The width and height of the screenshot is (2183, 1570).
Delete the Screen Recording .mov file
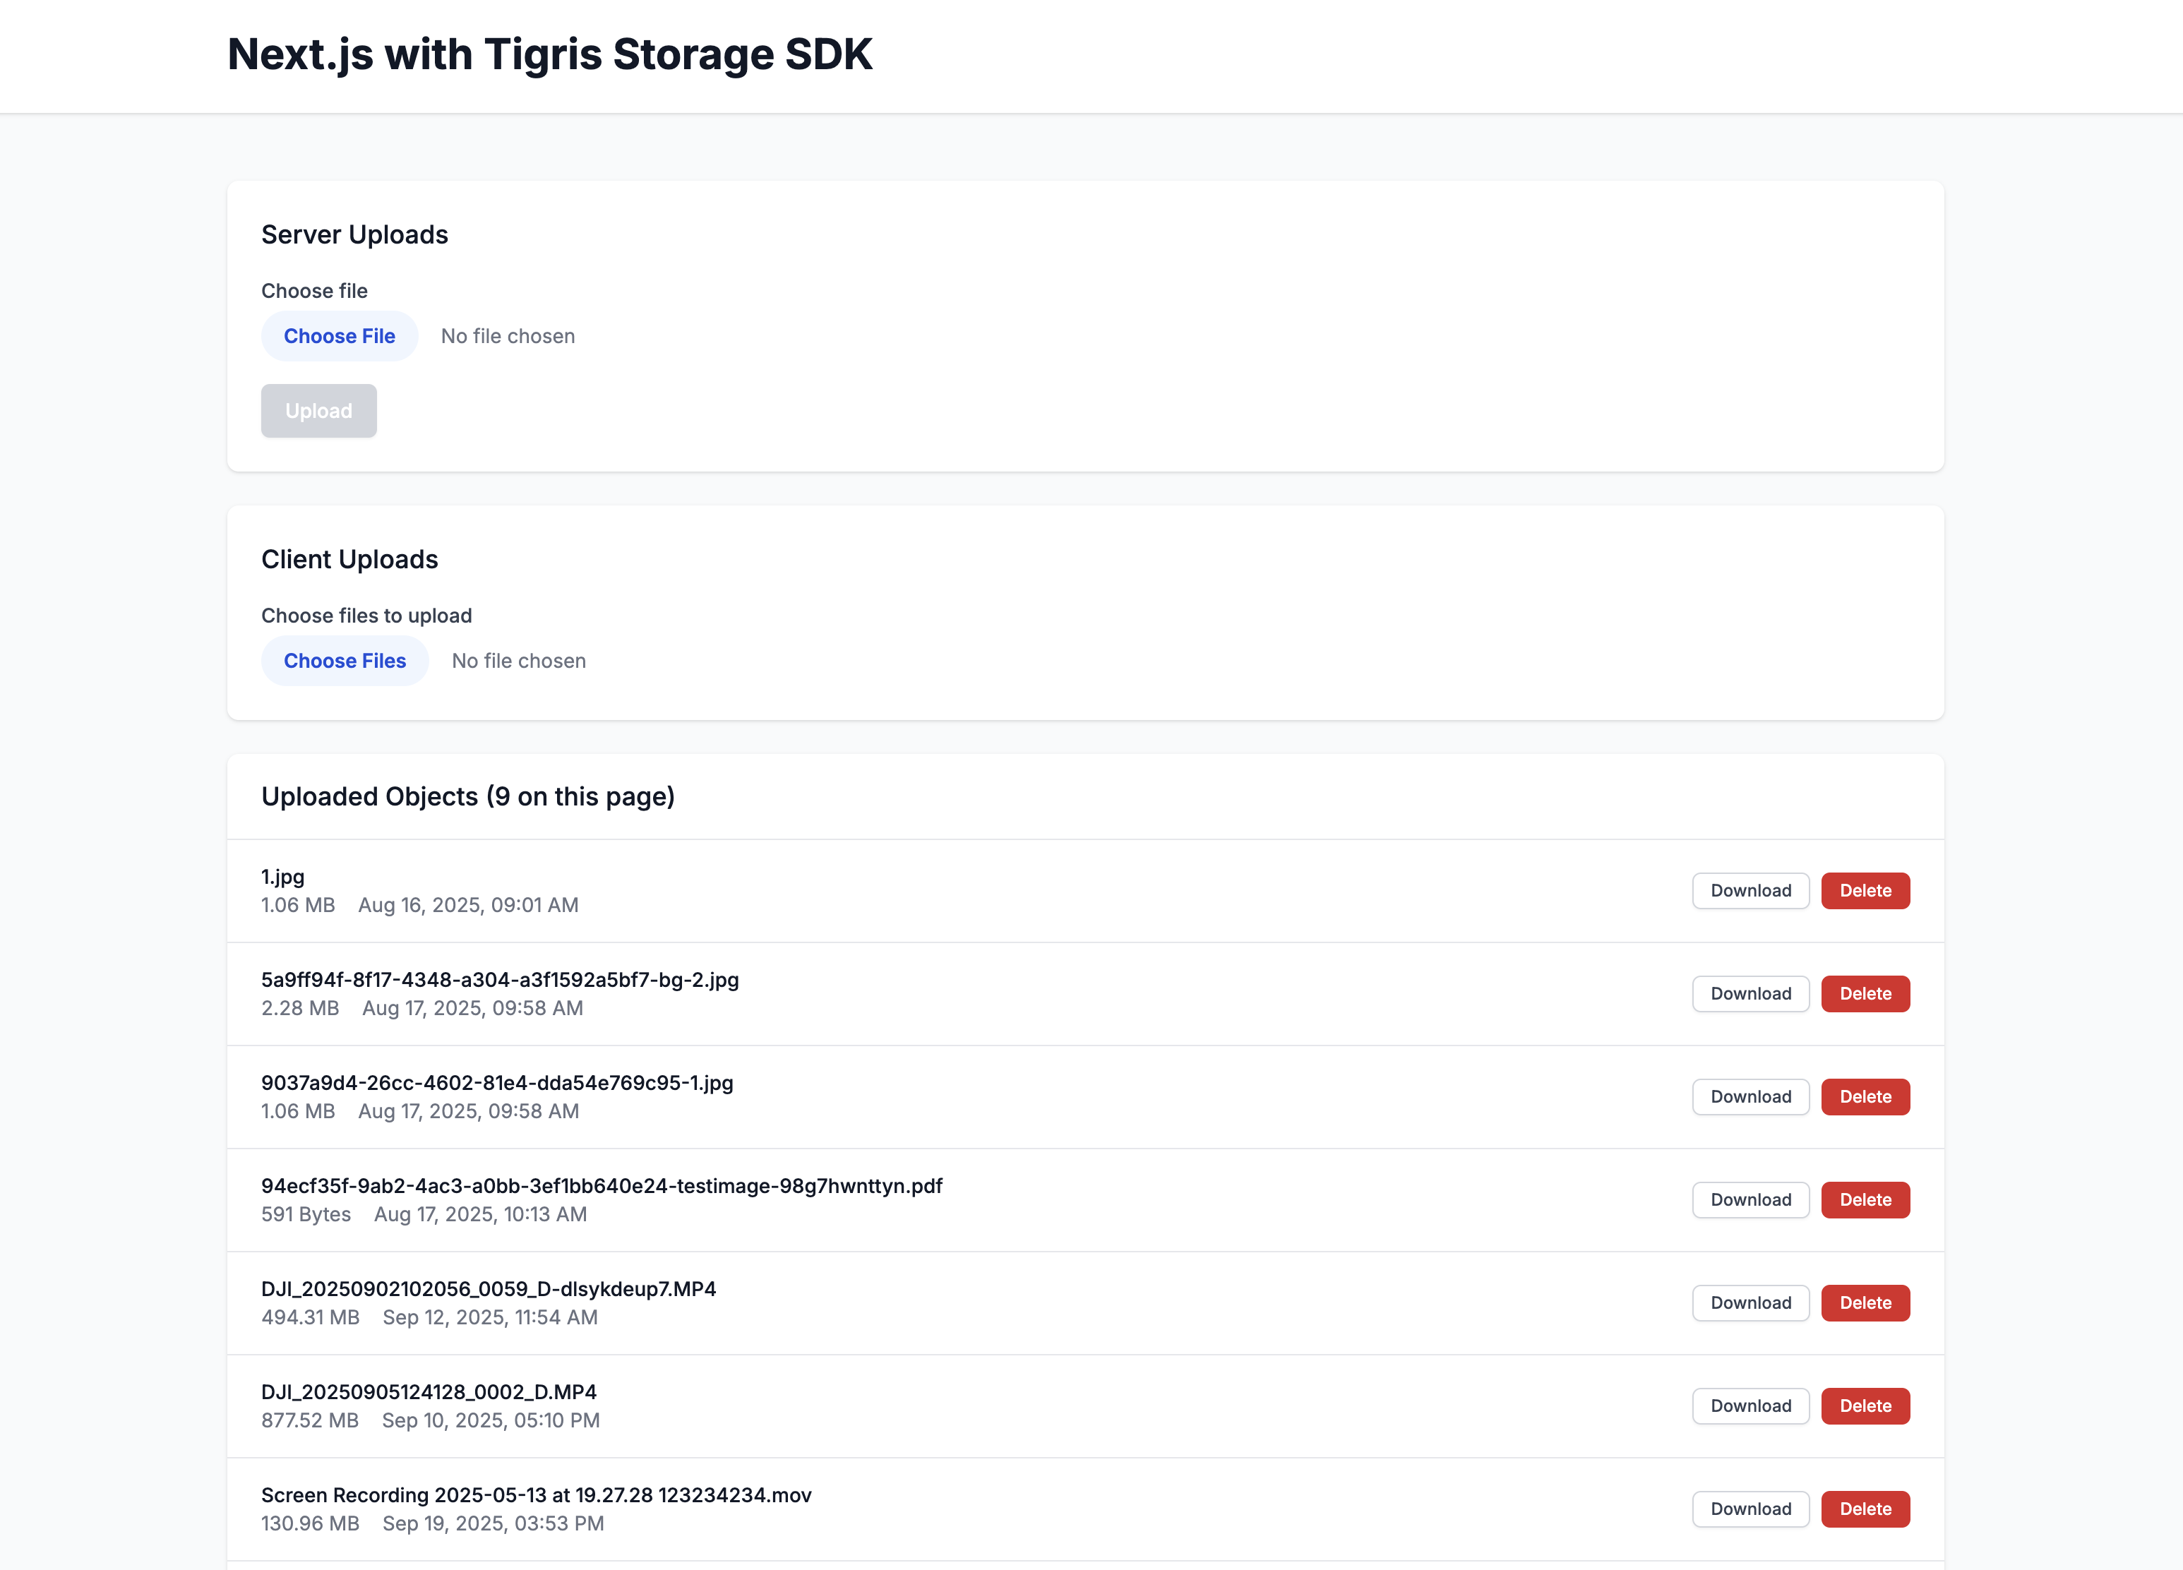(1865, 1509)
